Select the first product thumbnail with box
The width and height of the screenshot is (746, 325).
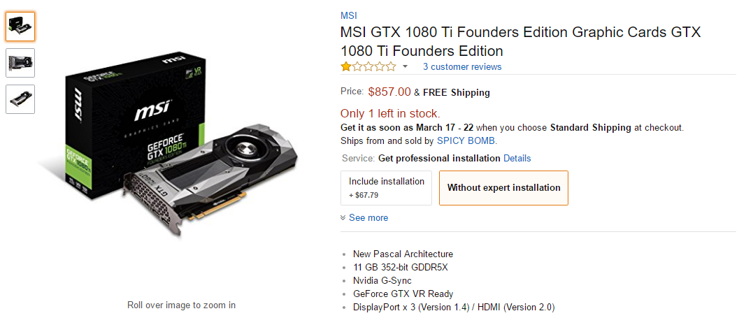20,27
